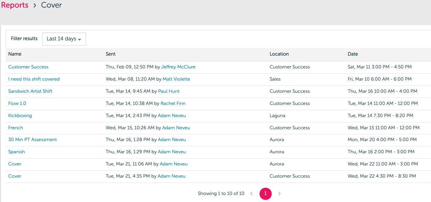Open the Last 14 days filter dropdown
The height and width of the screenshot is (202, 431).
click(64, 39)
